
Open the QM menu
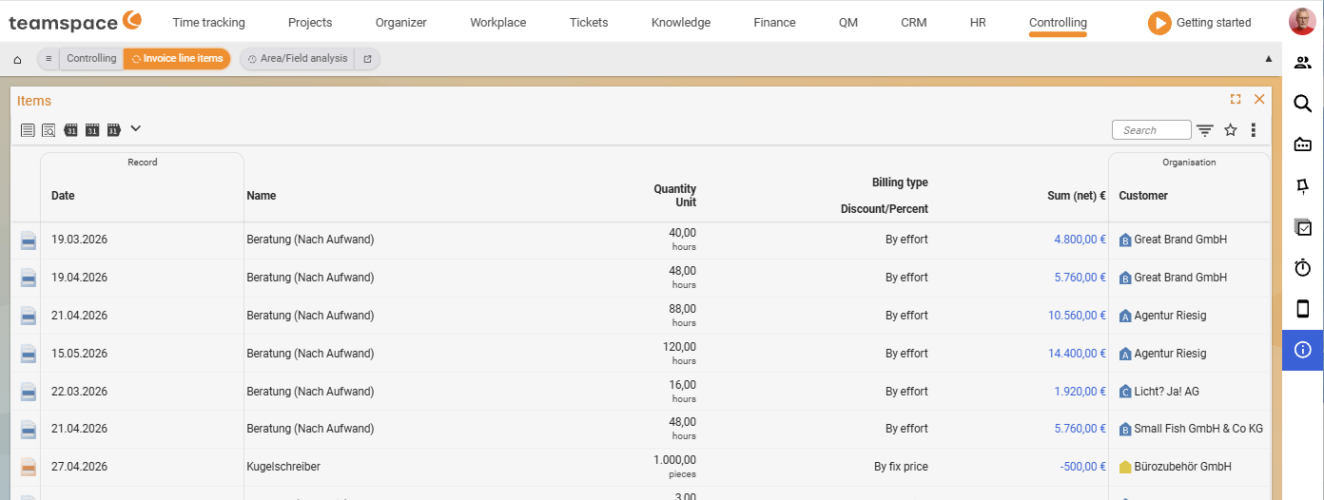coord(848,23)
